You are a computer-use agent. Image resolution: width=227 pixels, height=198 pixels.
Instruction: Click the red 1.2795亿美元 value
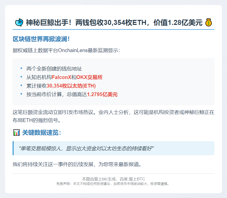(102, 94)
